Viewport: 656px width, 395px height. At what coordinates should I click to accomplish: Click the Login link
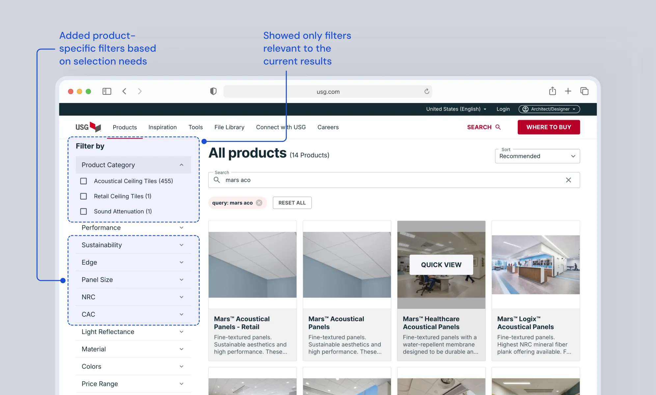tap(503, 109)
